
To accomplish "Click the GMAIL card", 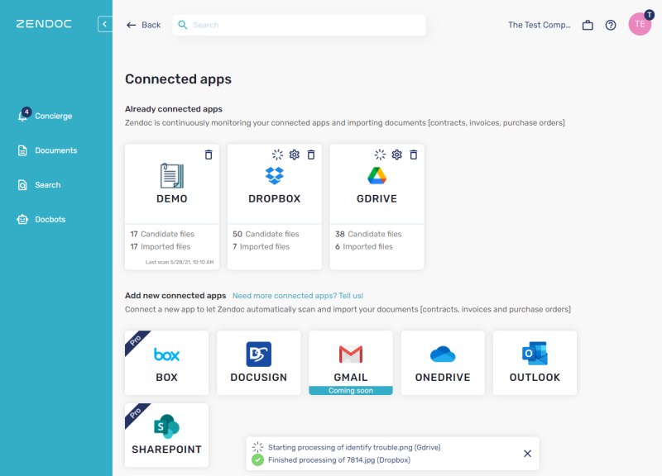I will (x=351, y=363).
